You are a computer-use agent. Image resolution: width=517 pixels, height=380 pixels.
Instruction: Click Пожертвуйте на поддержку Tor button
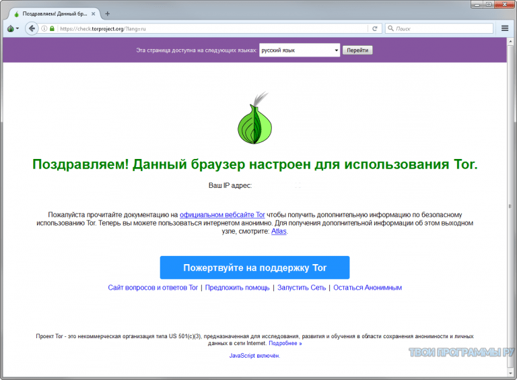(254, 267)
